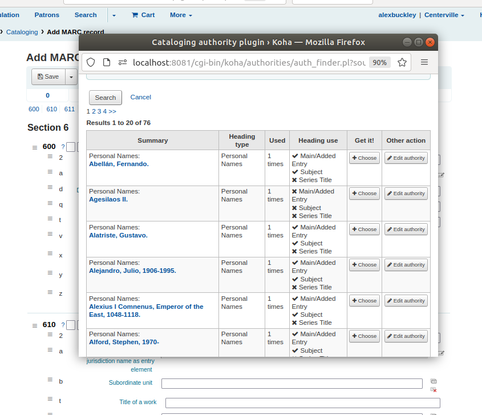Click the clone subfield icon beside Subordinate unit
The height and width of the screenshot is (415, 482).
tap(434, 381)
